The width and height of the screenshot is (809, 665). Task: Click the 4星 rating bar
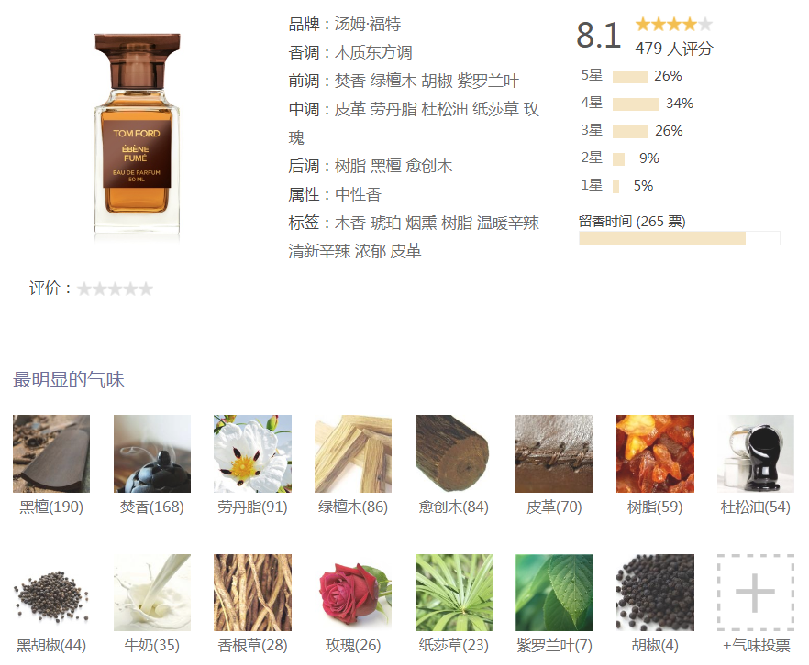tap(636, 104)
